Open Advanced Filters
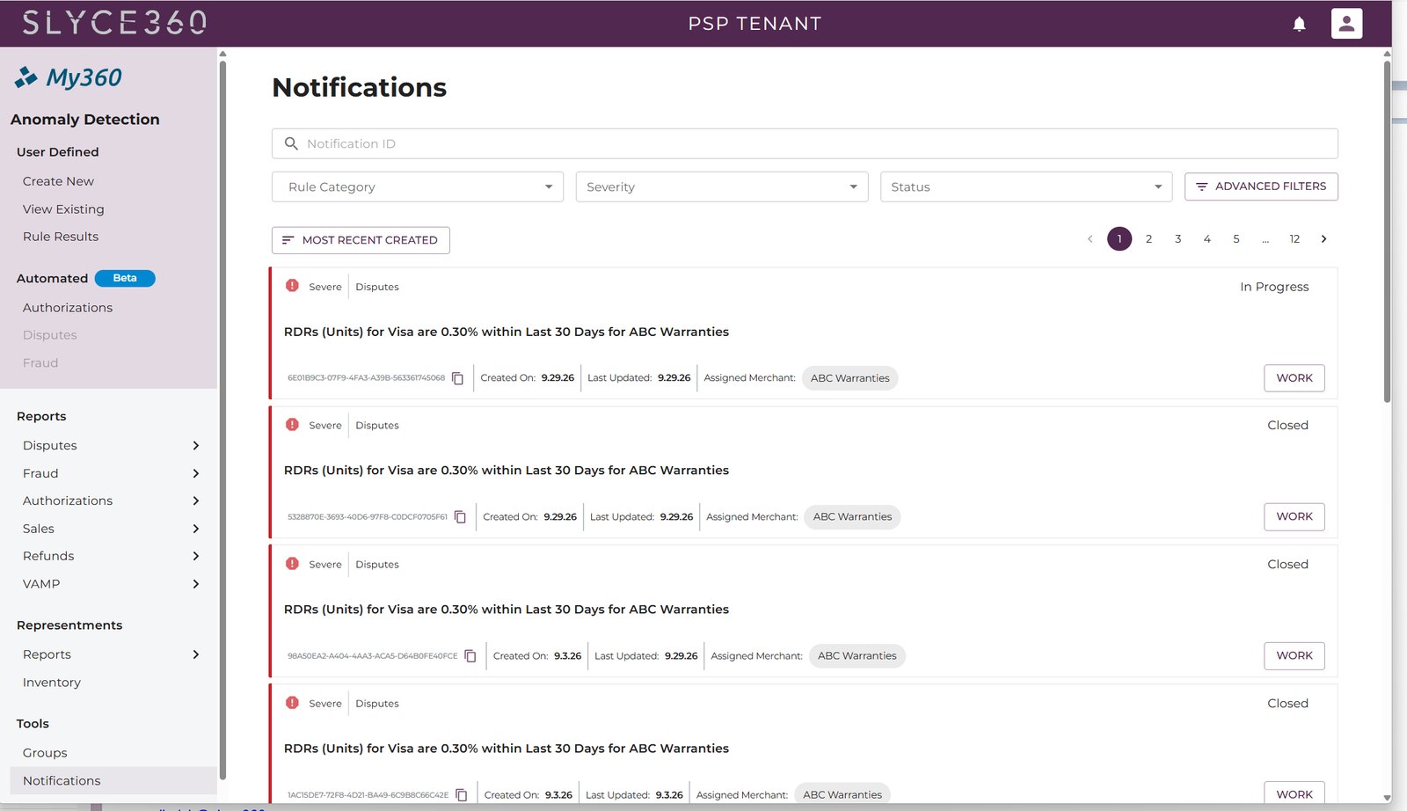1407x811 pixels. [1261, 186]
